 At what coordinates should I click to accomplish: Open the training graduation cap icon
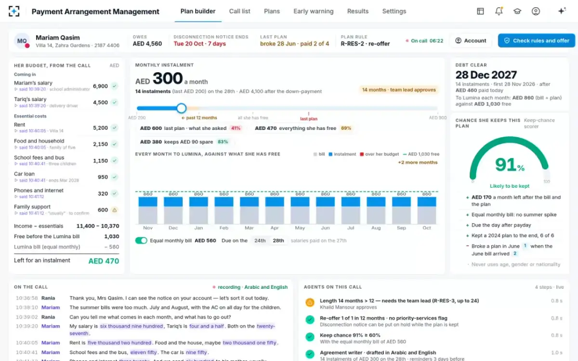[517, 11]
